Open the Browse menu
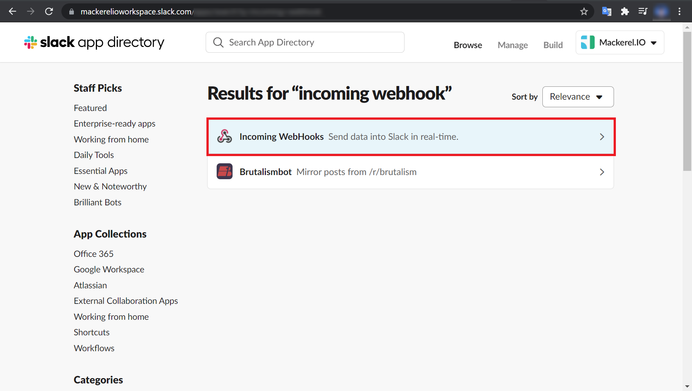The image size is (692, 391). [467, 45]
